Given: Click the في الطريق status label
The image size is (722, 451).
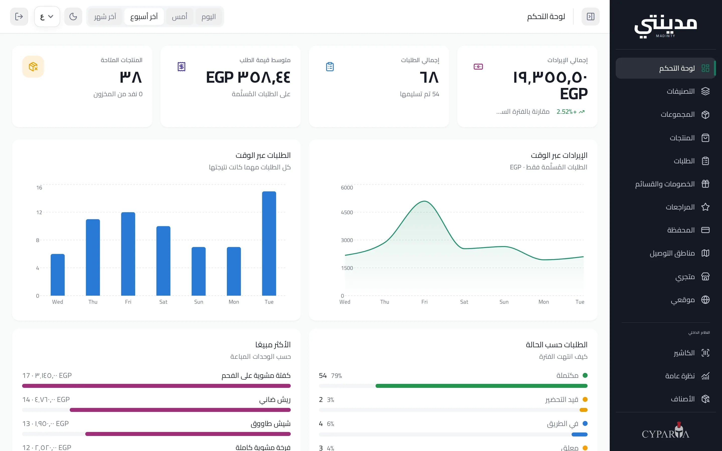Looking at the screenshot, I should (x=563, y=424).
